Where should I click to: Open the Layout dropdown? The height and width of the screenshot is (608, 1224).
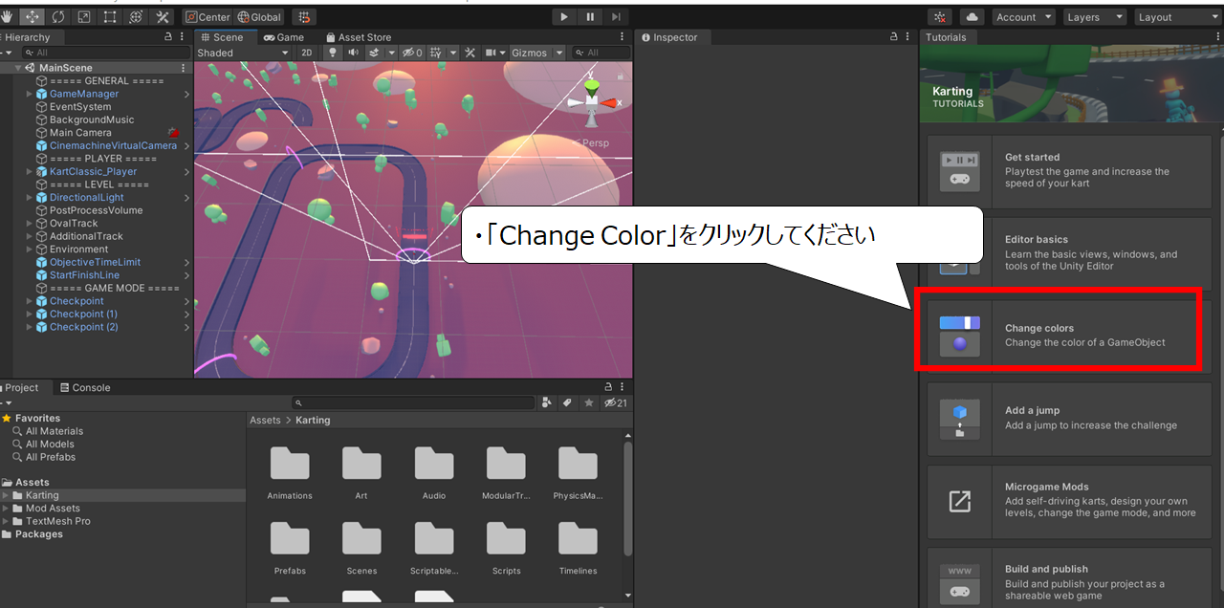point(1178,17)
